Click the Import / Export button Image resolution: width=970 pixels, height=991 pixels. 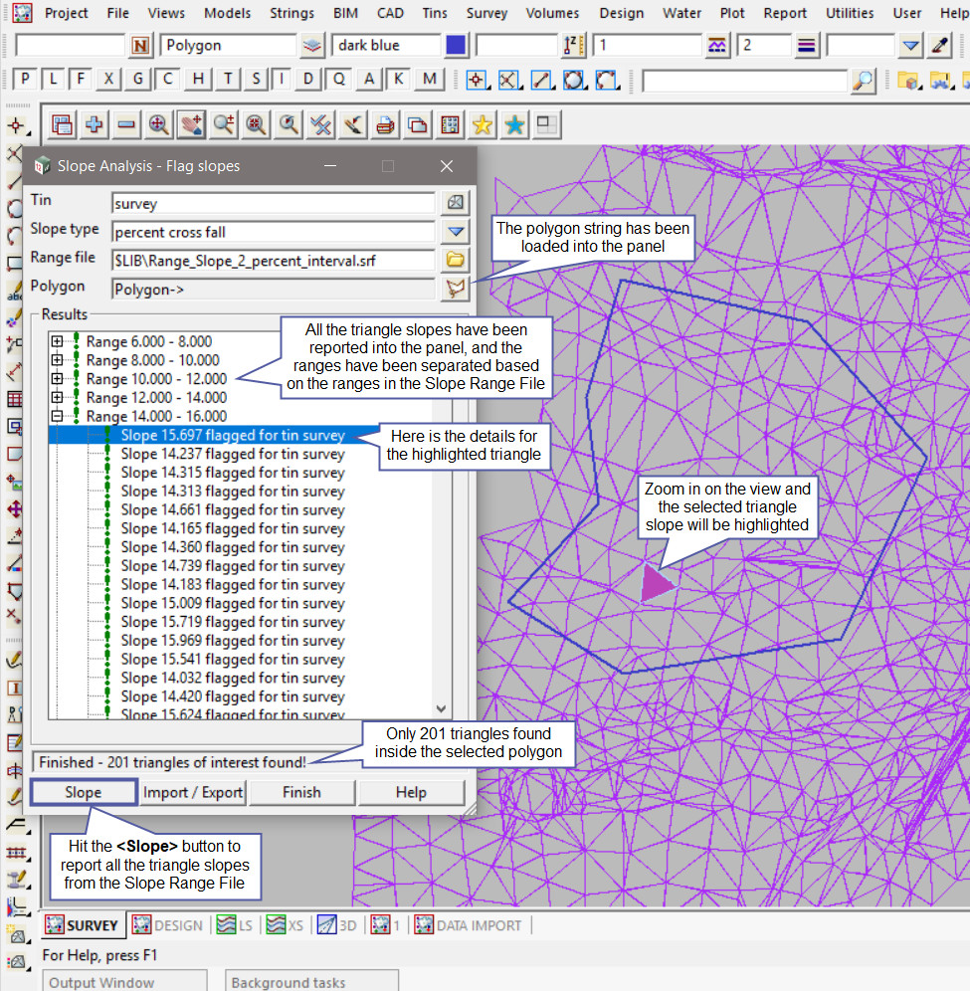193,792
